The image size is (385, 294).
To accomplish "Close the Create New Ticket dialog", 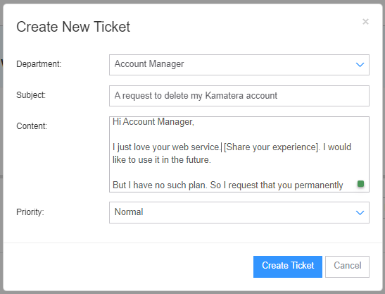I will click(x=365, y=22).
